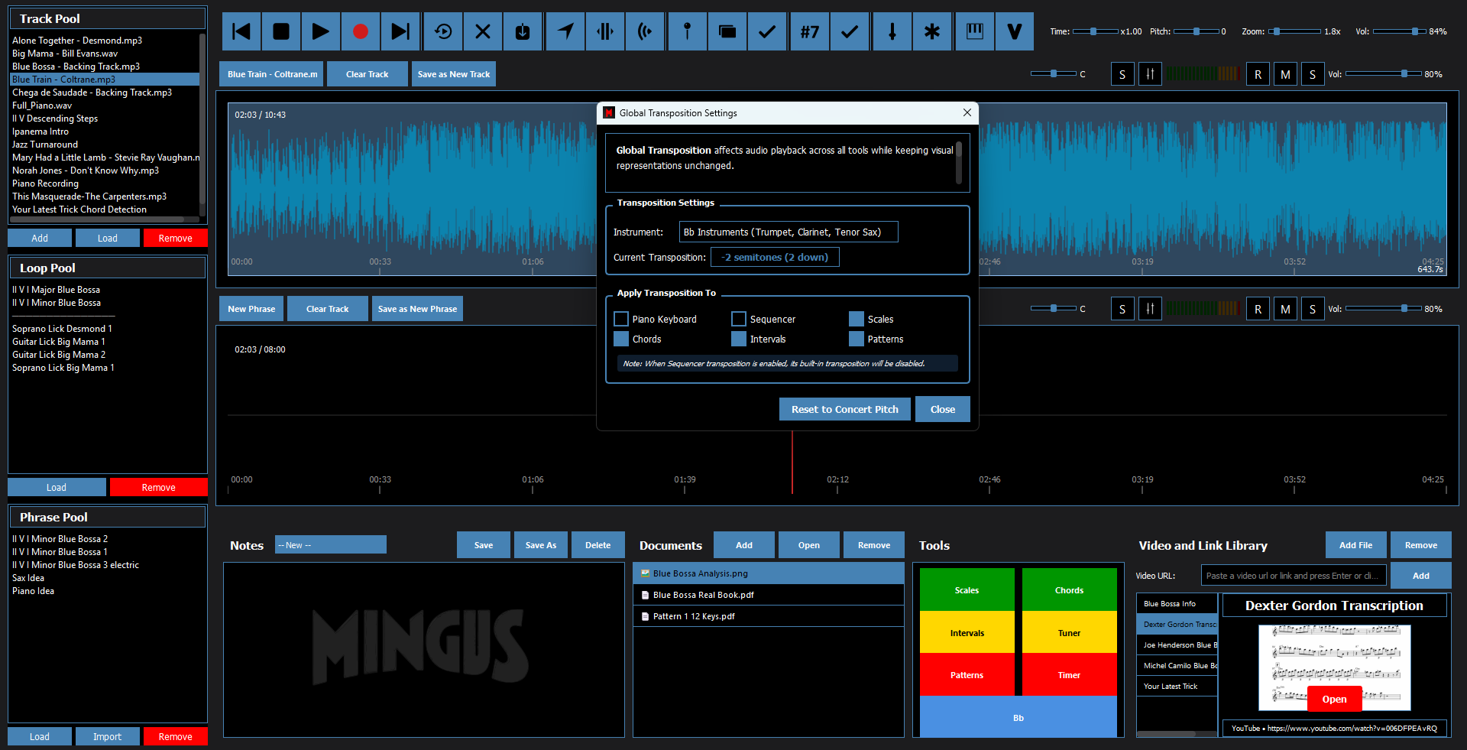This screenshot has width=1467, height=750.
Task: Click the Video URL input field
Action: 1293,576
